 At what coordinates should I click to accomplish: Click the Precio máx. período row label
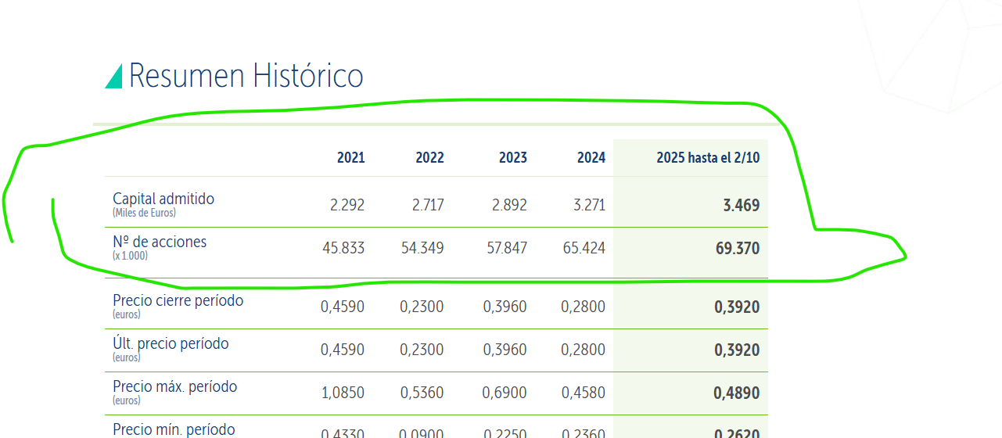tap(174, 387)
